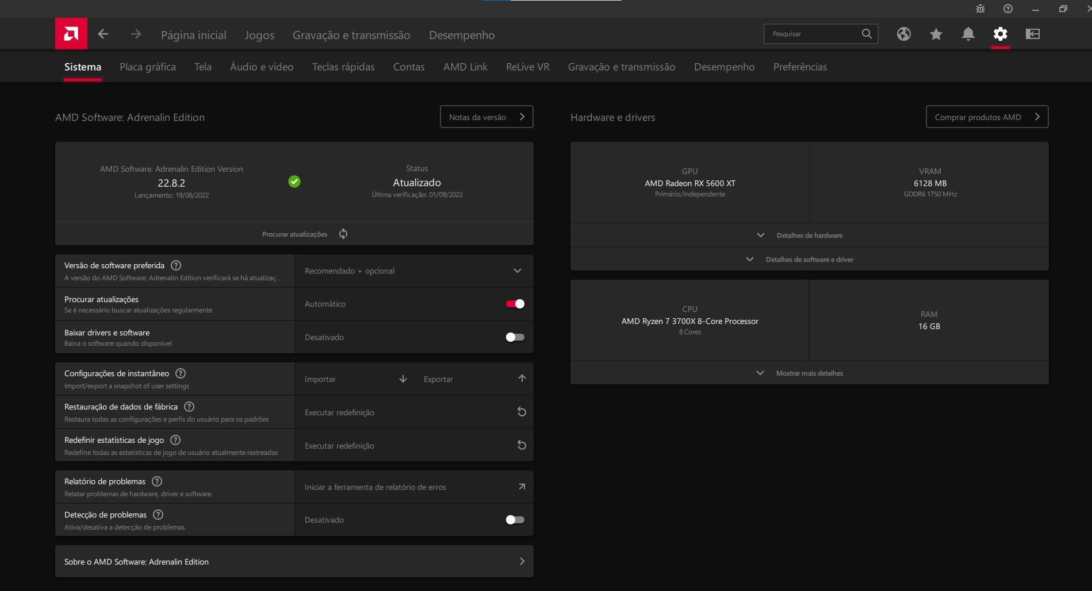
Task: Click reset icon for Redefinir estatísticas de jogo
Action: pos(522,445)
